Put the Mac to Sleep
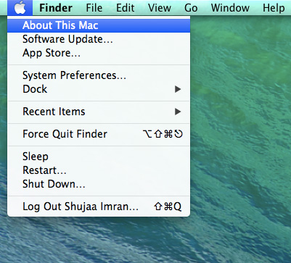Screen dimensions: 291x263 [99, 156]
